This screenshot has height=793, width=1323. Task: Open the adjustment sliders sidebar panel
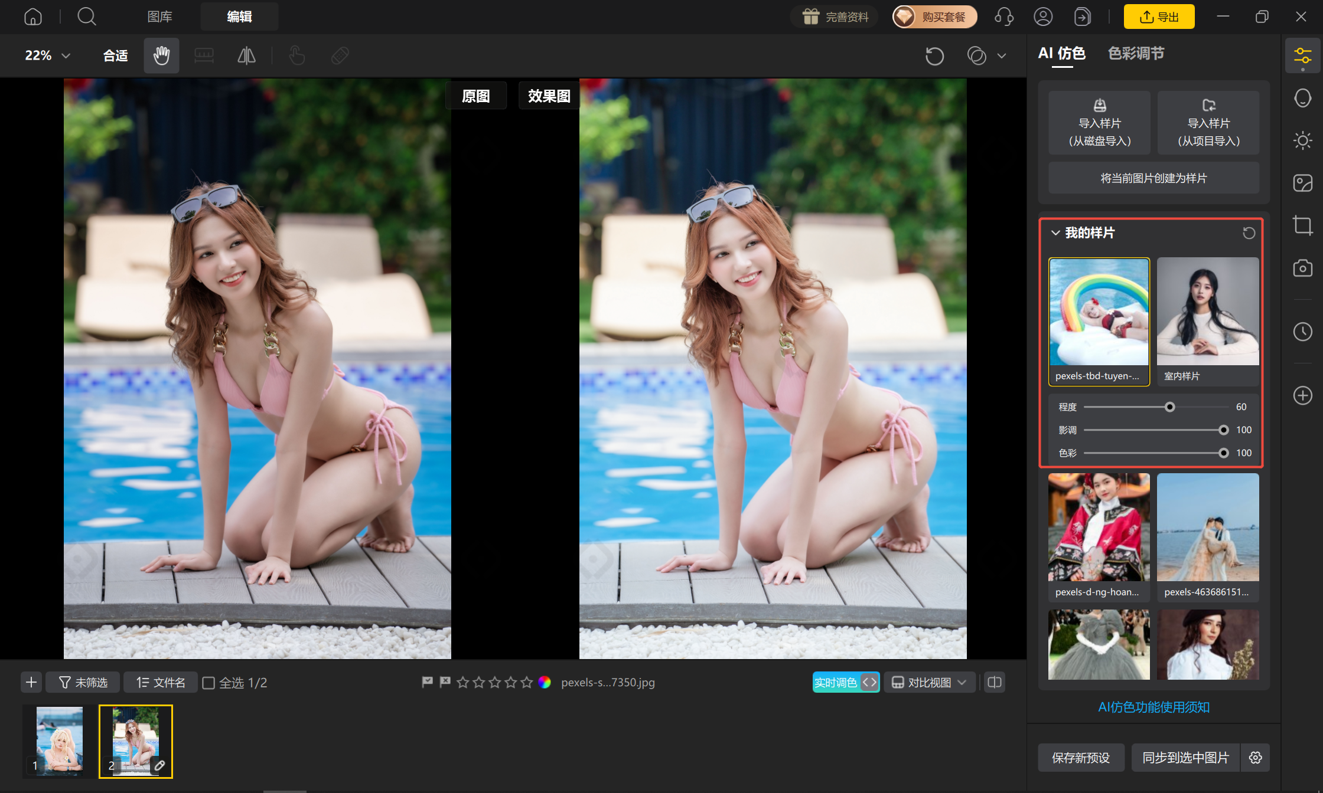pyautogui.click(x=1303, y=56)
